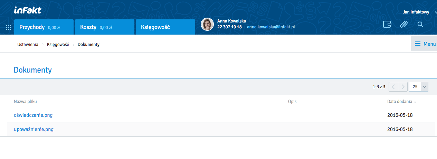The height and width of the screenshot is (159, 437).
Task: Open the Przychody tab
Action: tap(44, 27)
